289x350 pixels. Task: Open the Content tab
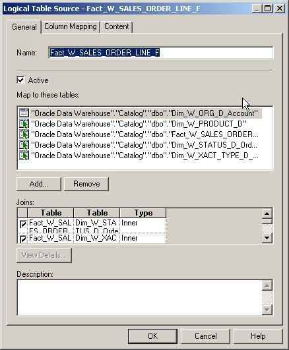[116, 26]
